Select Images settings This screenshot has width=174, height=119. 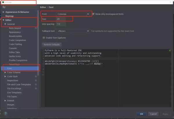click(11, 105)
